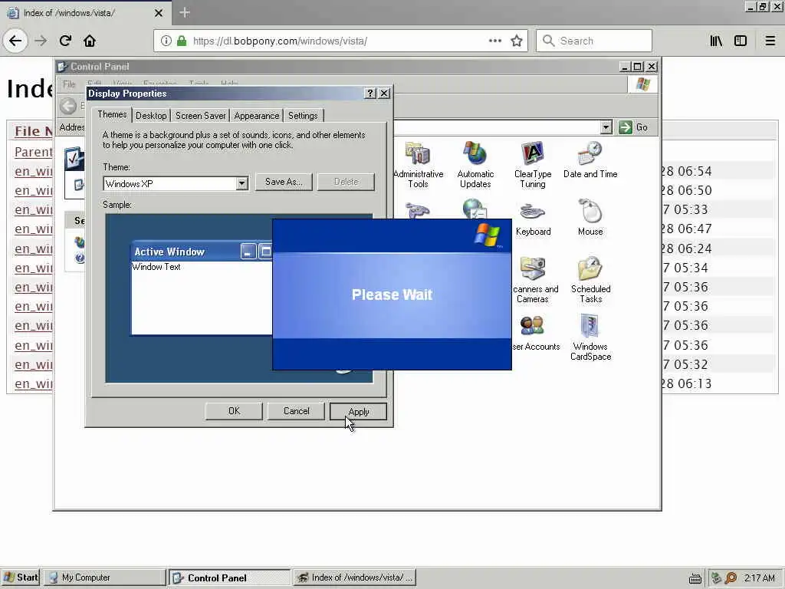This screenshot has width=785, height=589.
Task: Click the OK button
Action: (234, 411)
